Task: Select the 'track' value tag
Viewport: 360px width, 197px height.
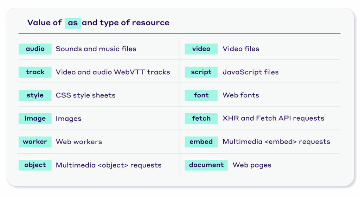Action: [35, 72]
